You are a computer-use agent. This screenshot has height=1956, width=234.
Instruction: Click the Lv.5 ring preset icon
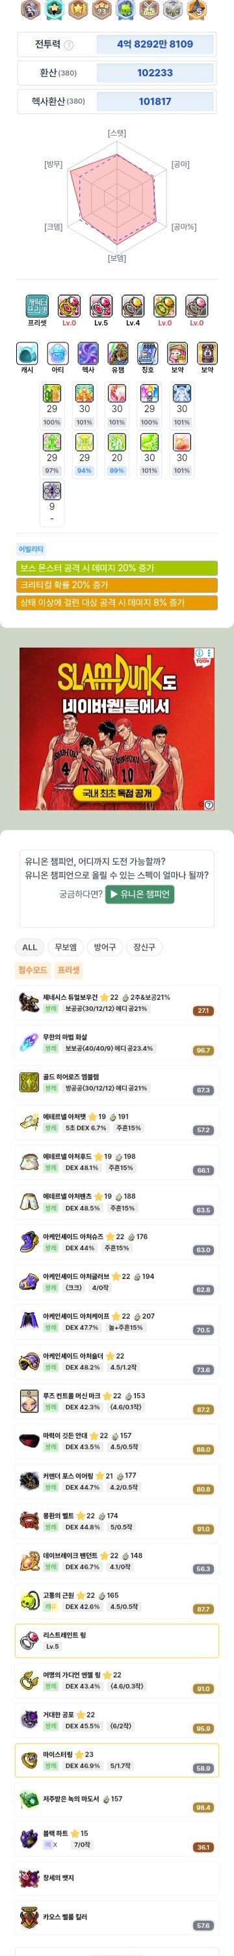(x=101, y=306)
